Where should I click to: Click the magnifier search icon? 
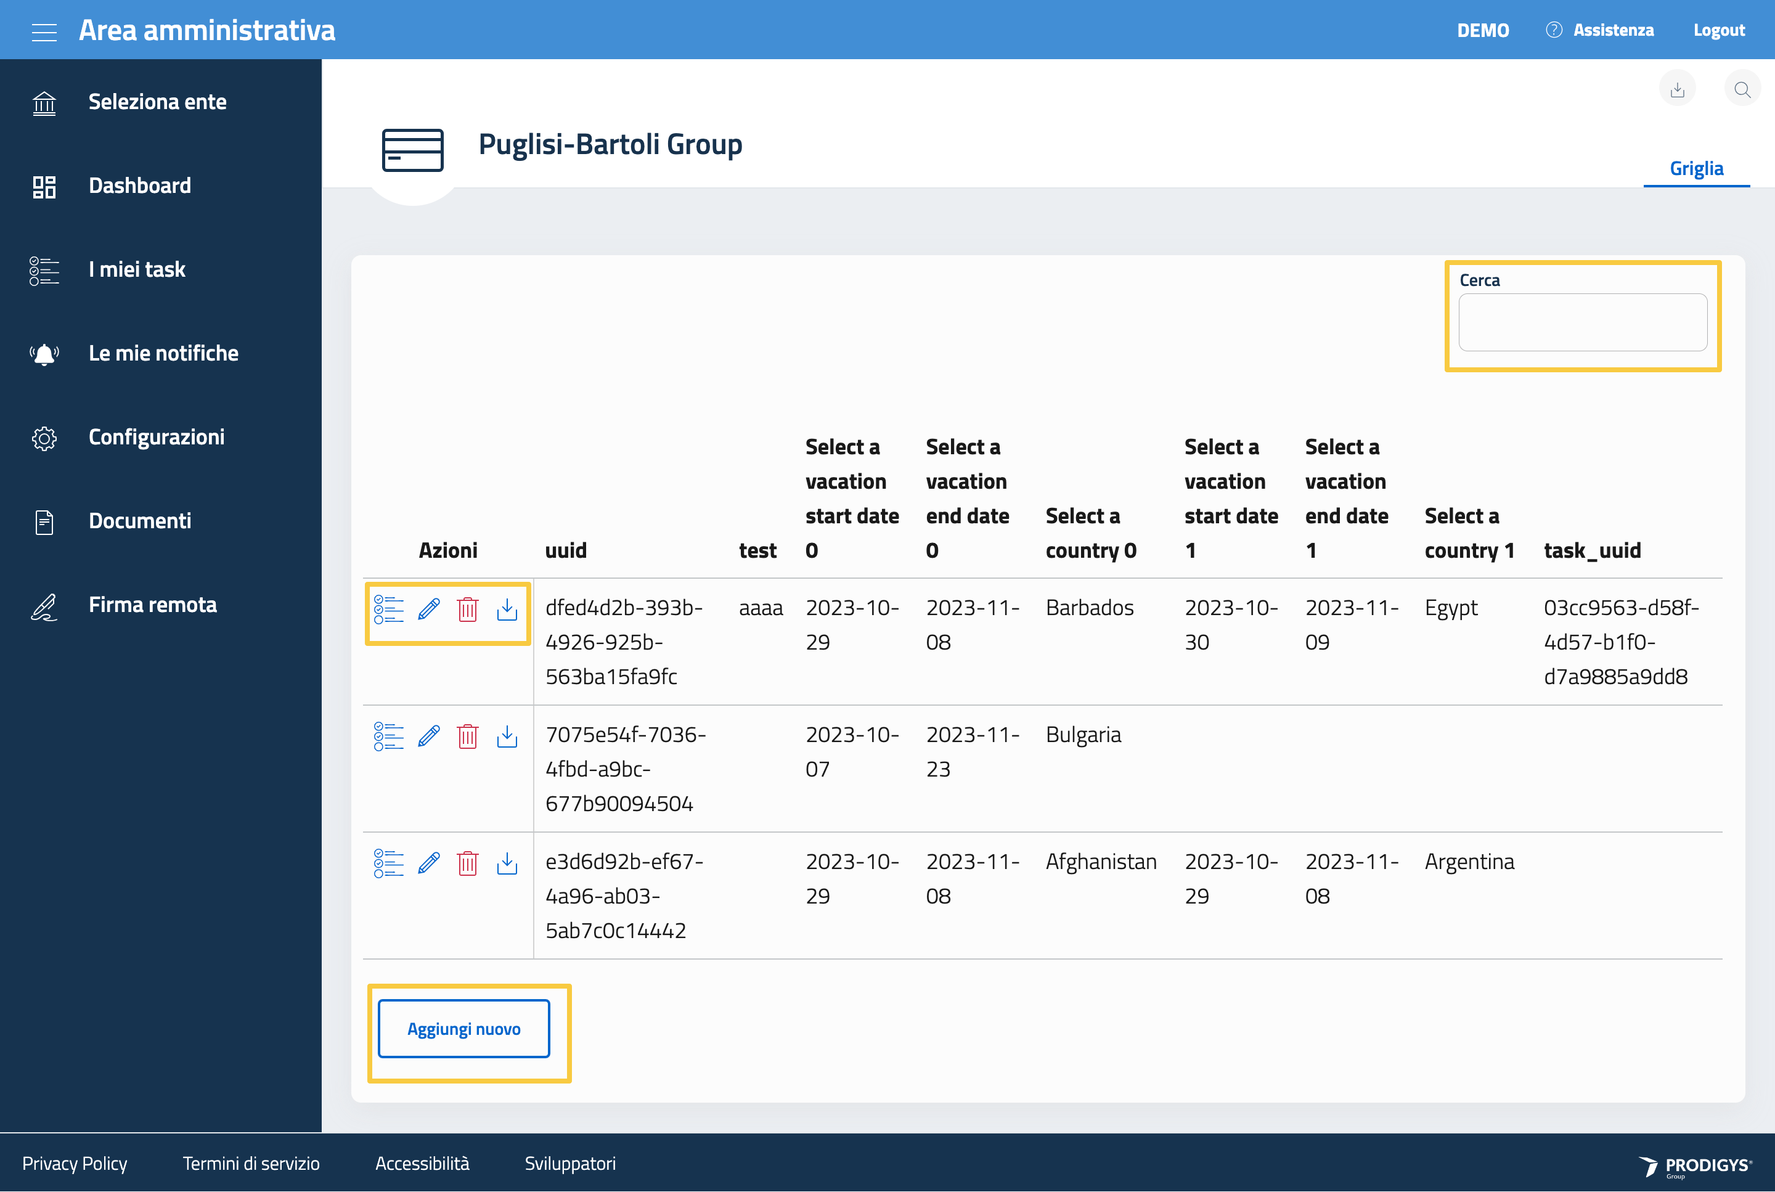pos(1742,91)
